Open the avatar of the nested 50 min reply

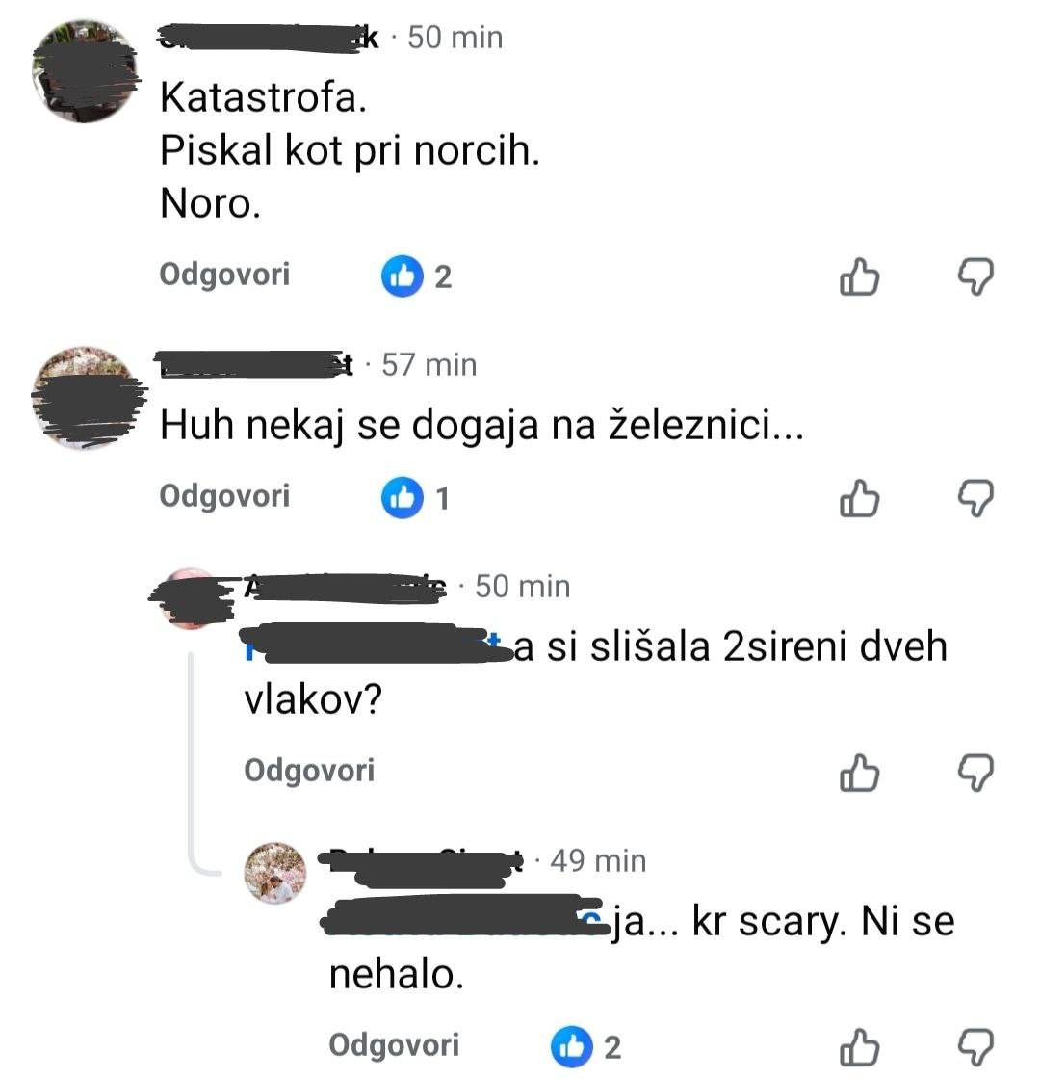(x=192, y=598)
